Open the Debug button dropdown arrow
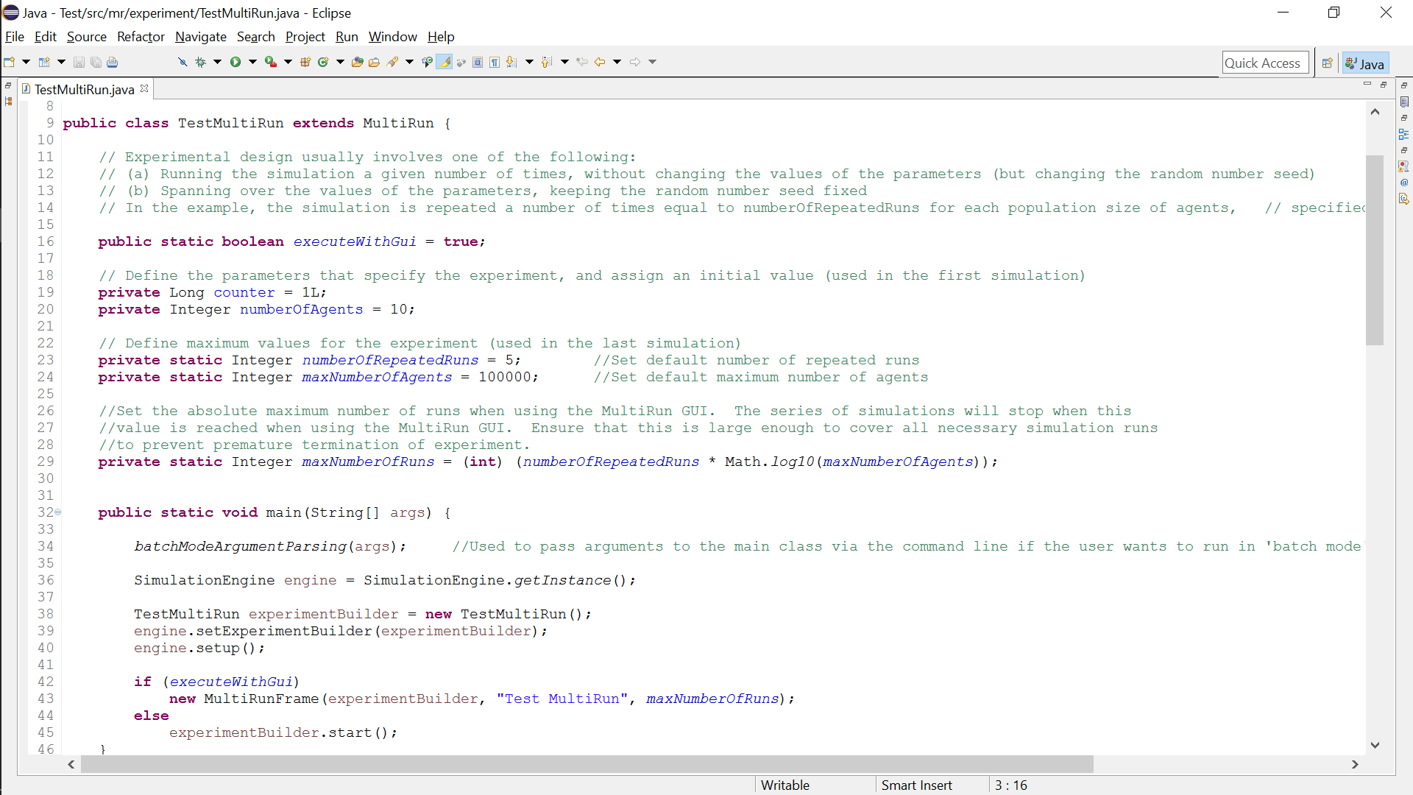Screen dimensions: 1413x795 [x=217, y=63]
